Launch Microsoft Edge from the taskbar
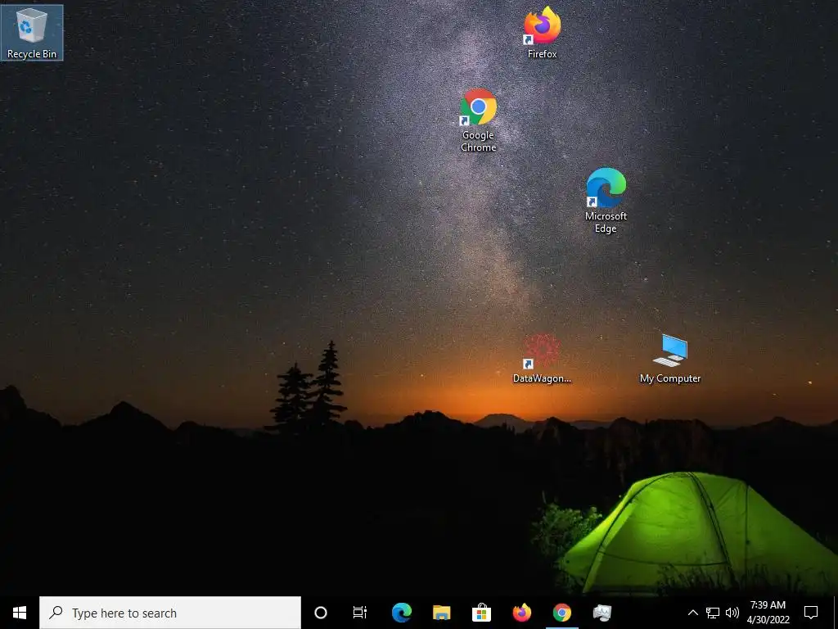The height and width of the screenshot is (629, 838). pos(401,613)
